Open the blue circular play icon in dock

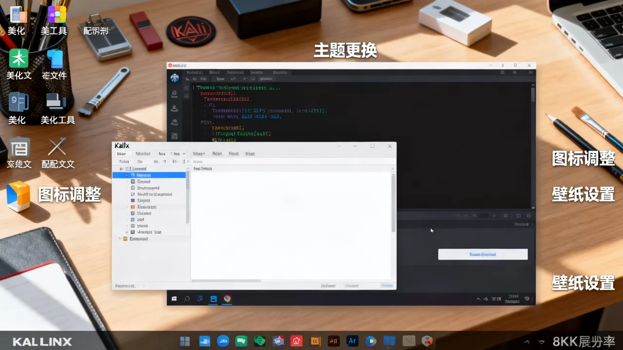tap(371, 341)
